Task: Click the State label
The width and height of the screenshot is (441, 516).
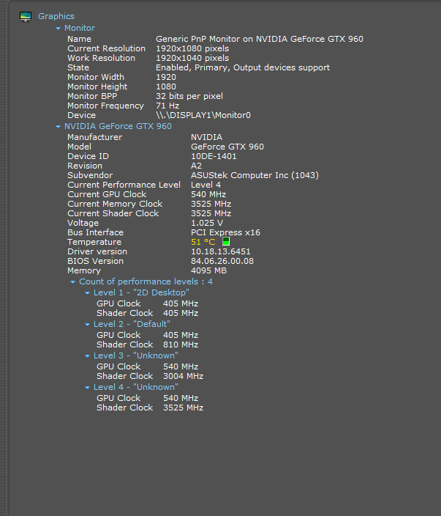Action: click(78, 67)
